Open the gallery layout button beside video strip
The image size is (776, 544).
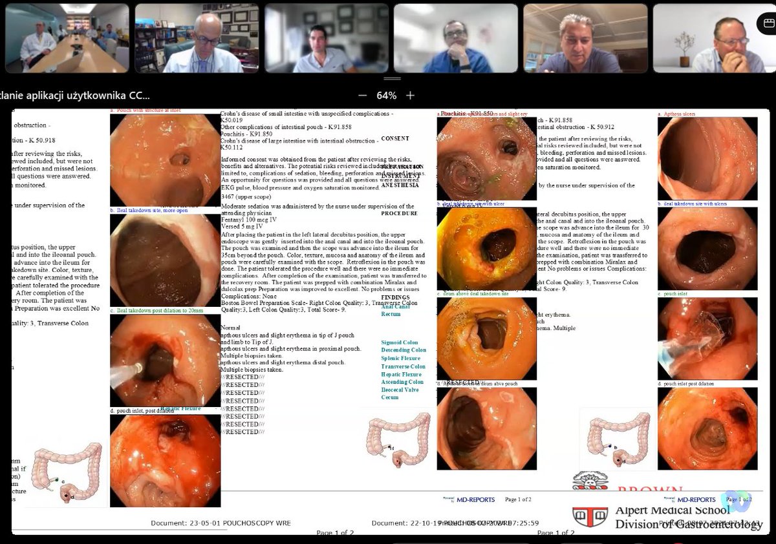768,25
